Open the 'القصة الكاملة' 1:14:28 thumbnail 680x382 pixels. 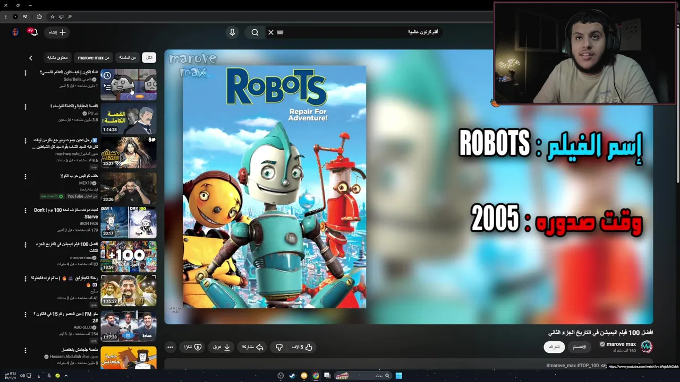point(129,119)
